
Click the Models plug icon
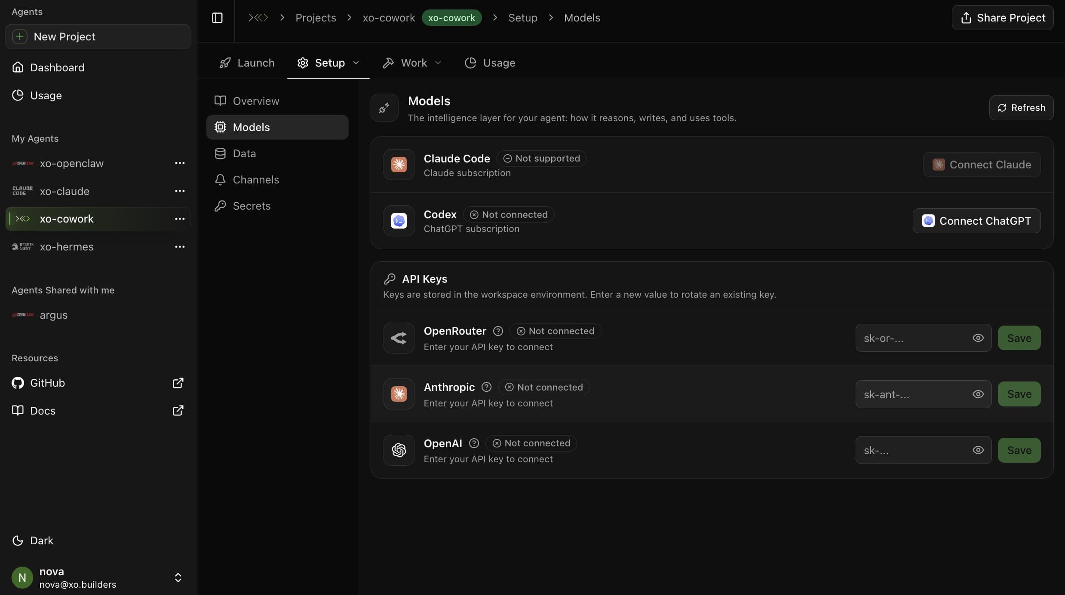(384, 108)
